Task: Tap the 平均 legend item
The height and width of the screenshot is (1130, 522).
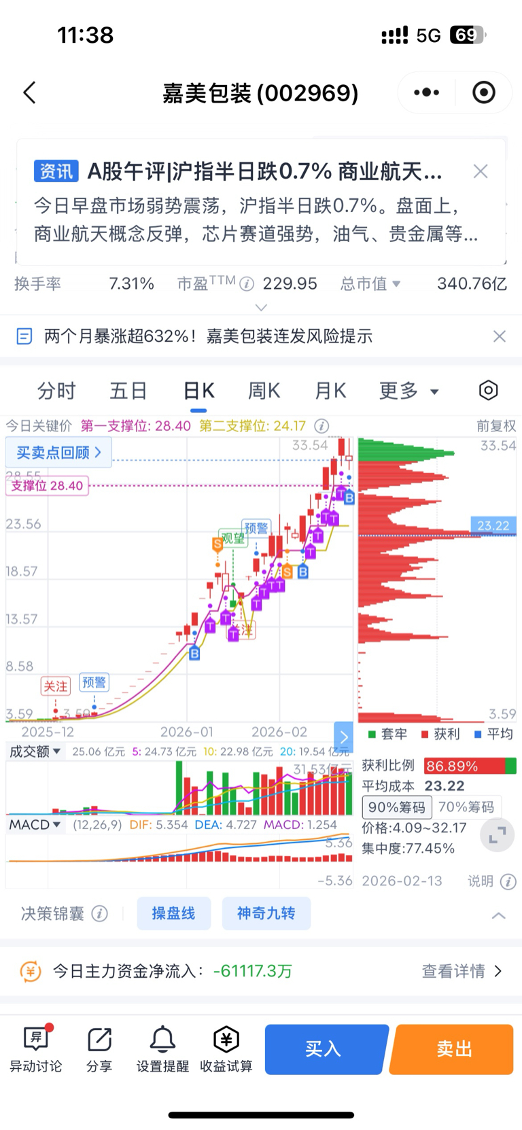Action: click(494, 734)
